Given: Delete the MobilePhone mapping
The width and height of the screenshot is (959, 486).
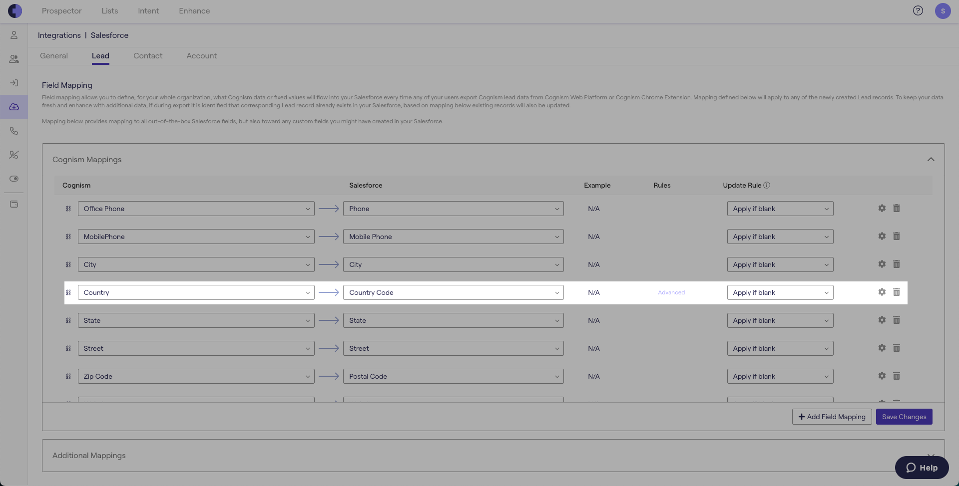Looking at the screenshot, I should click(897, 236).
